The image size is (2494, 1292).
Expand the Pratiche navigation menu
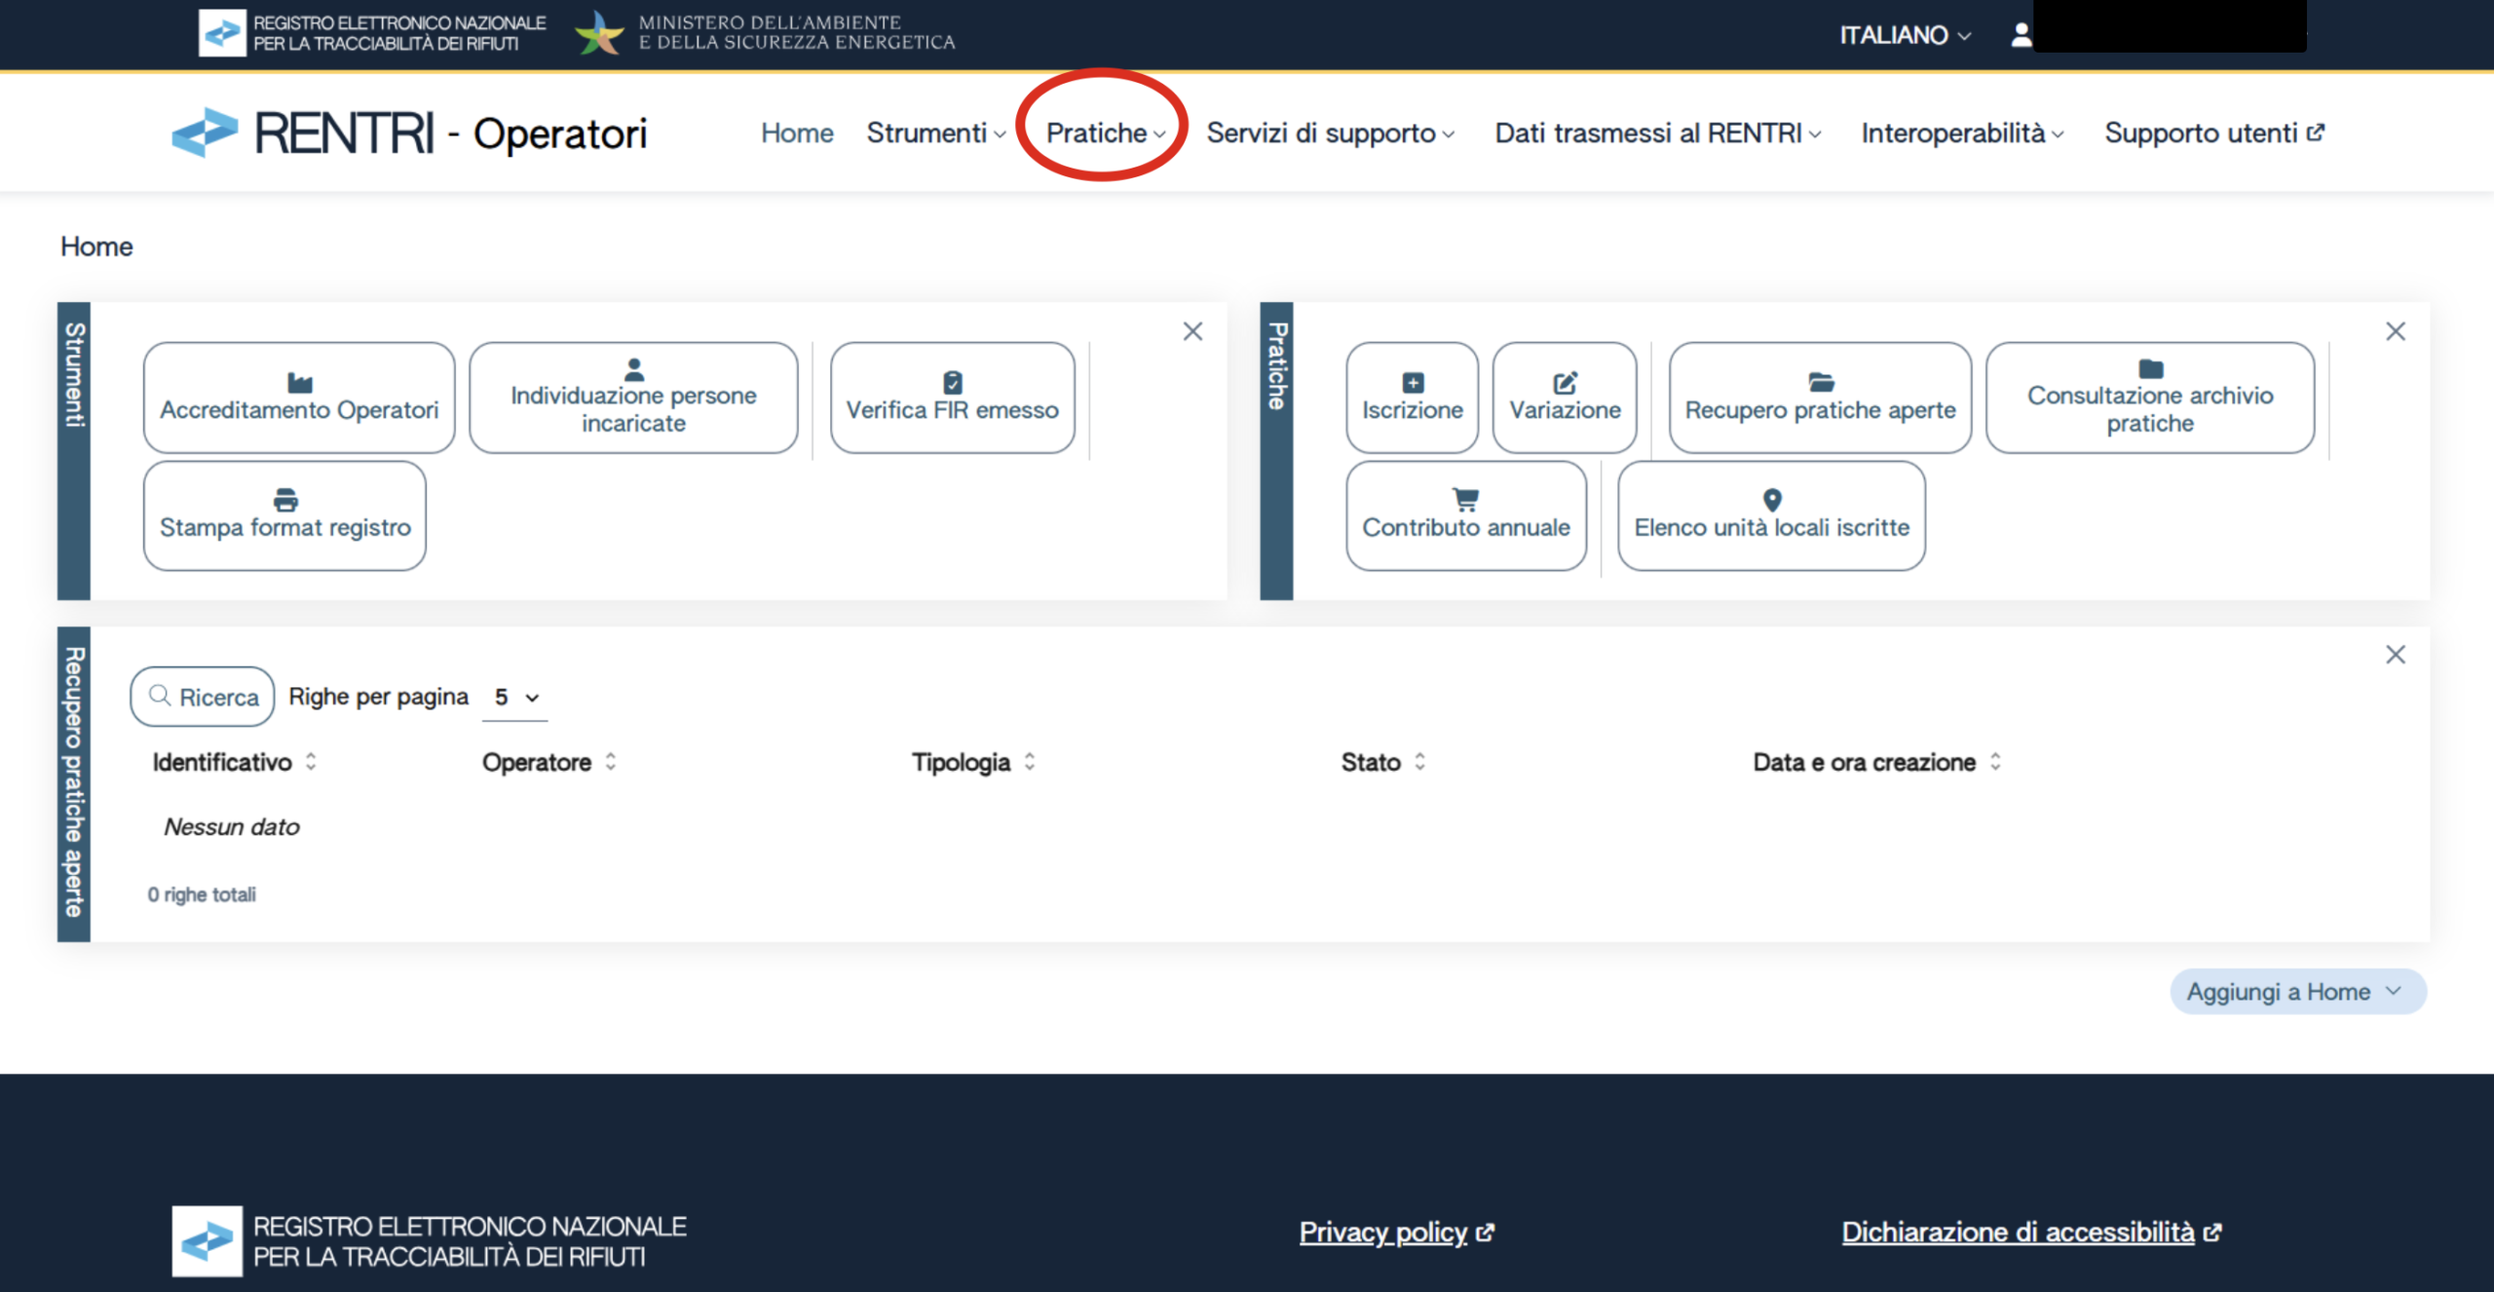coord(1105,133)
